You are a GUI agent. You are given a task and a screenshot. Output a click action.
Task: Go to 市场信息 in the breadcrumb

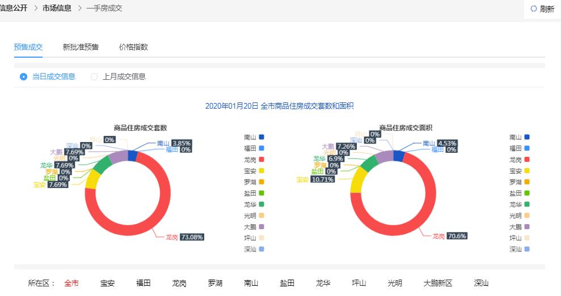(x=57, y=8)
